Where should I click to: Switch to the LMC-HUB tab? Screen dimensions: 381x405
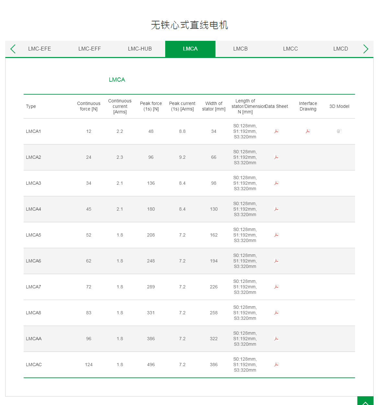click(140, 49)
